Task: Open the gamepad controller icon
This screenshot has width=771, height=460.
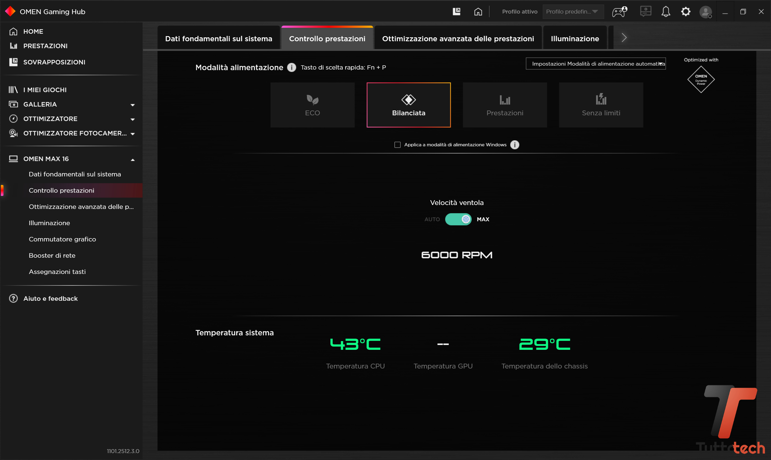Action: (x=619, y=12)
